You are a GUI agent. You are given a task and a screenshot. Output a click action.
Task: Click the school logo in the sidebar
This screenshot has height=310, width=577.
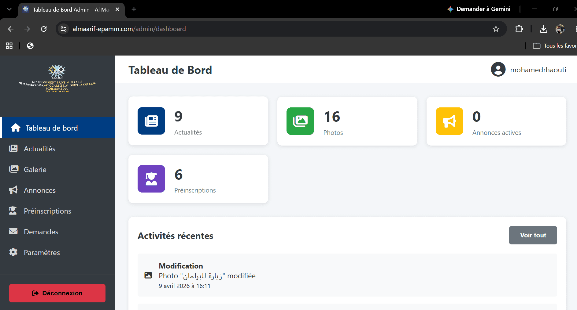pyautogui.click(x=57, y=78)
